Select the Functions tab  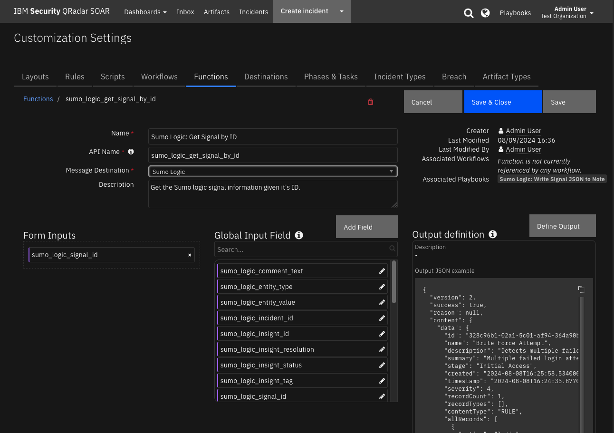coord(211,77)
